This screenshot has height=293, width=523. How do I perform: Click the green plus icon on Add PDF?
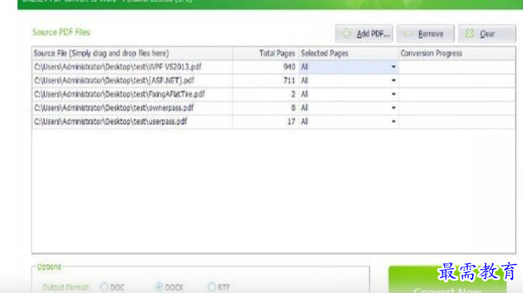point(346,33)
